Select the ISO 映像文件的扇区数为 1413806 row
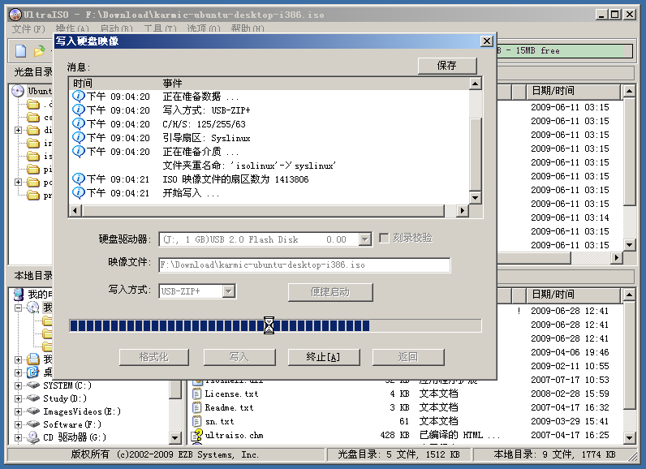The width and height of the screenshot is (646, 469). pyautogui.click(x=270, y=179)
